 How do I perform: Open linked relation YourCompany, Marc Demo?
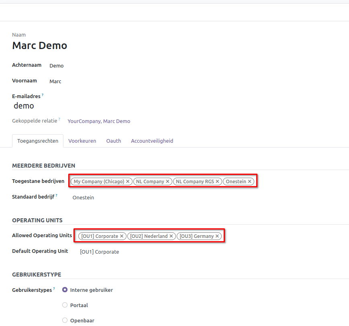click(x=99, y=121)
